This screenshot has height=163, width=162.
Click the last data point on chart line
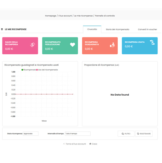click(x=73, y=94)
